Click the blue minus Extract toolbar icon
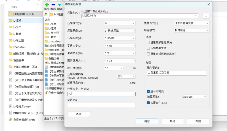The image size is (227, 131). (x=53, y=5)
